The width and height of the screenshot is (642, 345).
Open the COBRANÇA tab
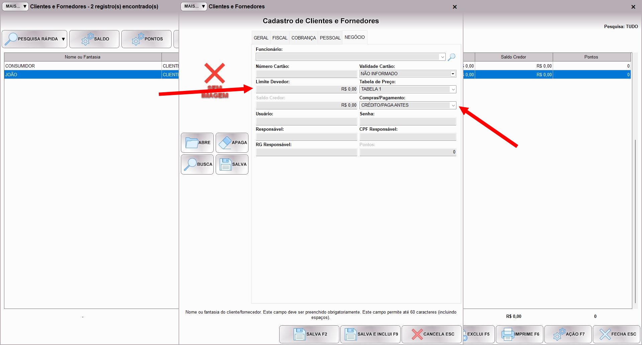303,38
